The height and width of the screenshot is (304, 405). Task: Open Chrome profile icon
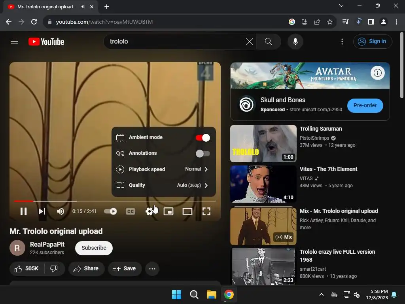pos(384,22)
